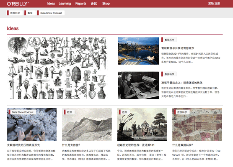
Task: Open the Learning menu item
Action: (65, 4)
